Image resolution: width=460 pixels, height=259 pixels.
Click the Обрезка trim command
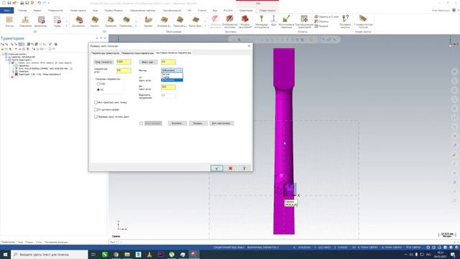pos(321,22)
